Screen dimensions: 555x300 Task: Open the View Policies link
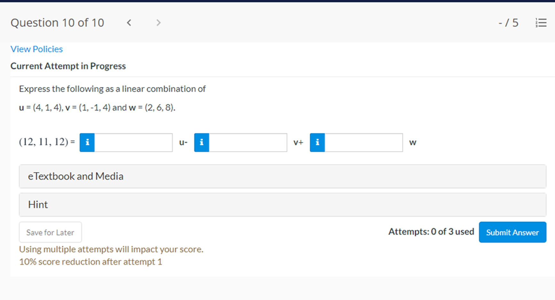click(x=36, y=49)
